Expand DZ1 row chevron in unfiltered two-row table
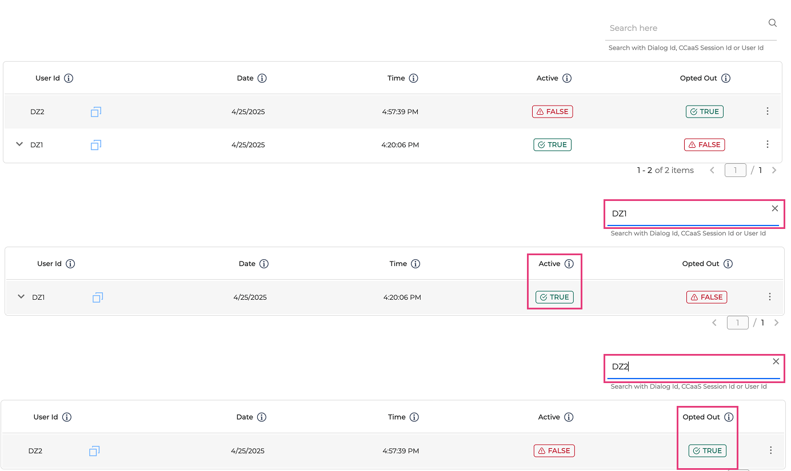The width and height of the screenshot is (791, 471). (x=19, y=144)
